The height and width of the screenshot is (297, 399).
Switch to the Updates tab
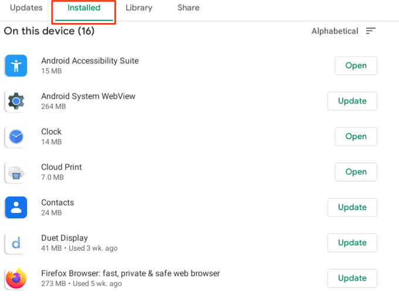tap(26, 8)
